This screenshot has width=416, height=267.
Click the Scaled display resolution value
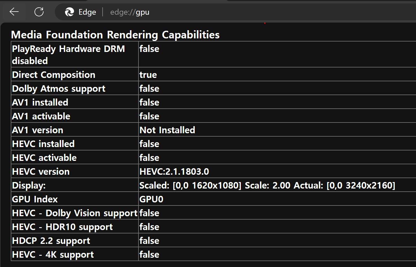pos(267,185)
